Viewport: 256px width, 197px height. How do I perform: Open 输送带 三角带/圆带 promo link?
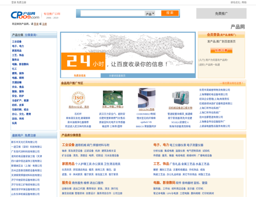(x=112, y=126)
